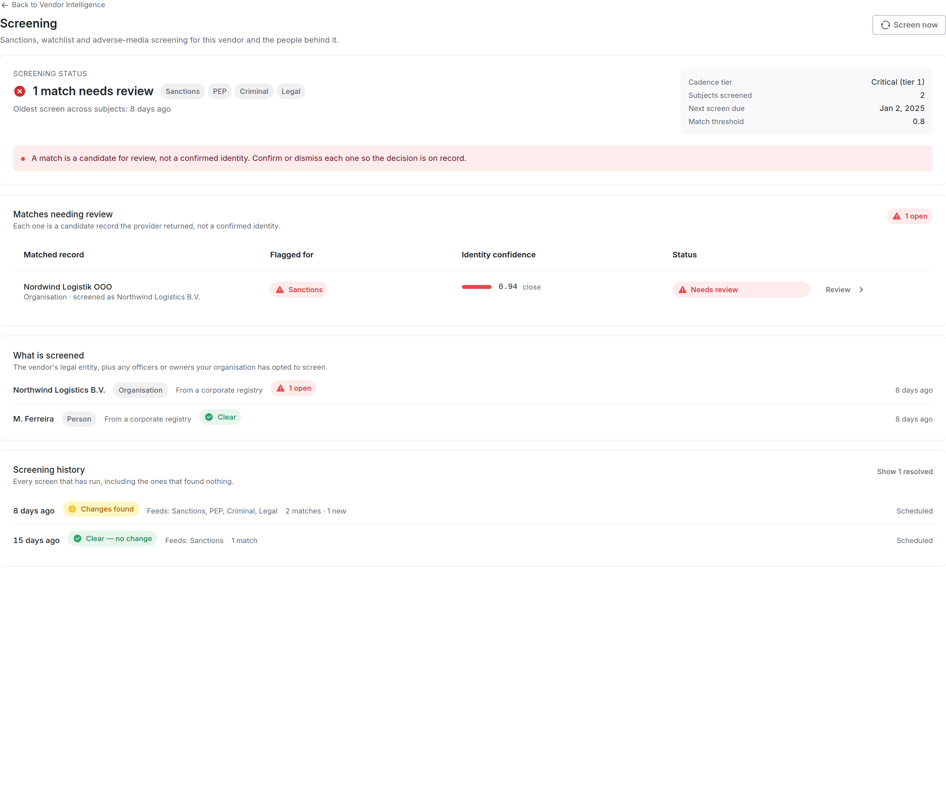Click the Jan 2, 2025 next screen date

click(x=902, y=108)
